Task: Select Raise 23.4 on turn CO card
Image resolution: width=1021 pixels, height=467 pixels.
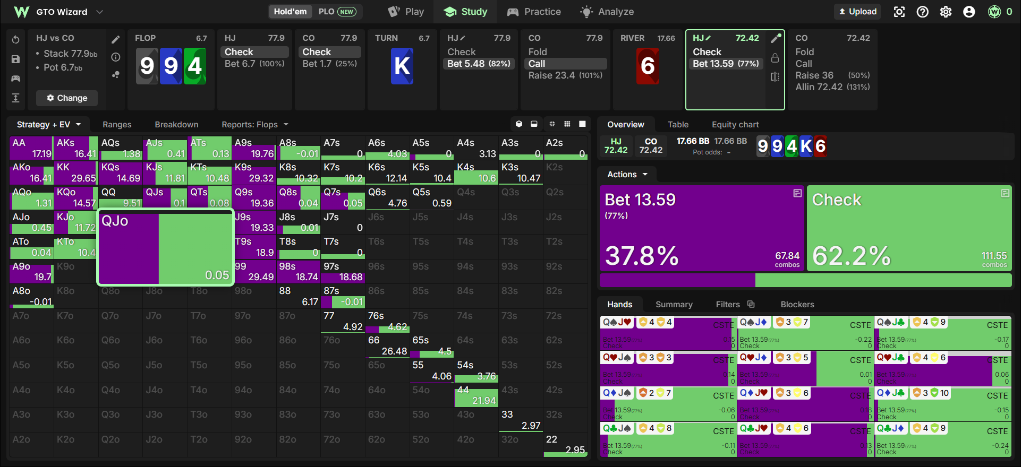Action: [565, 75]
